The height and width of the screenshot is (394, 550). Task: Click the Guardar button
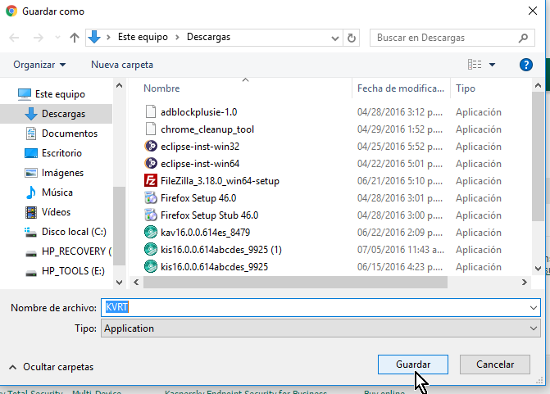click(413, 365)
